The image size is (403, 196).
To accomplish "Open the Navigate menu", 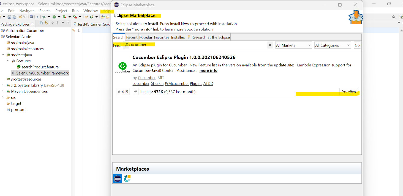I will (27, 11).
